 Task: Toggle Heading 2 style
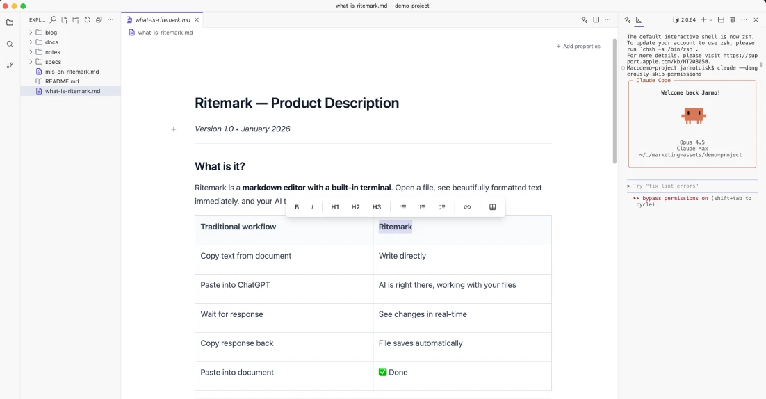[356, 207]
